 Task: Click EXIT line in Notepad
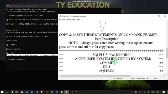[x=107, y=67]
